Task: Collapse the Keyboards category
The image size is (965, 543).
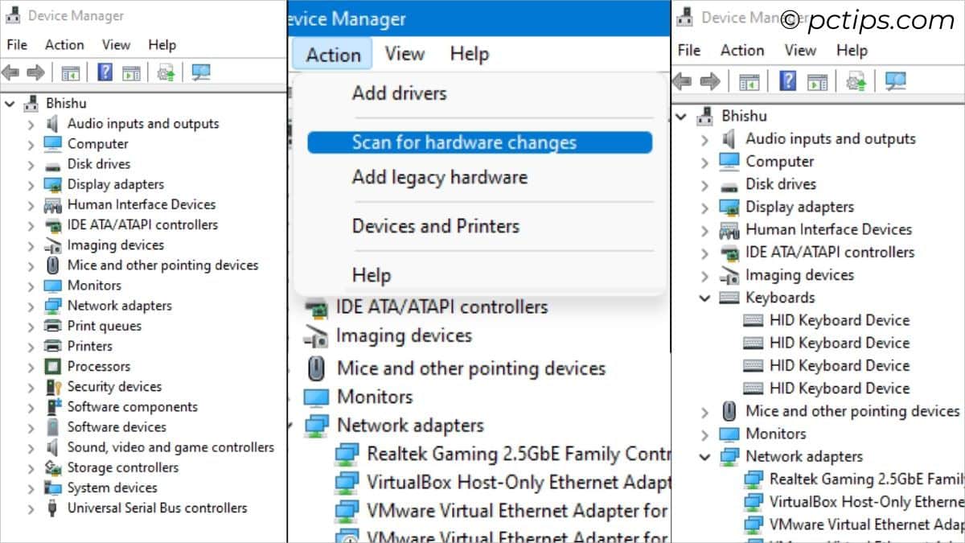Action: click(705, 298)
